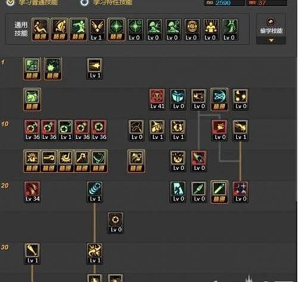
Task: Click the witch hat skill Lv 1
Action: coord(157,130)
